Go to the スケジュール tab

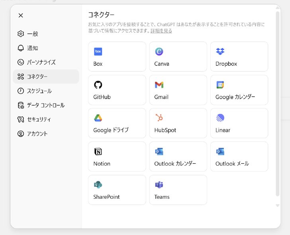coord(46,91)
